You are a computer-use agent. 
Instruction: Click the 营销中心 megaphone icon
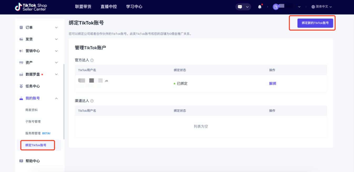tap(21, 51)
